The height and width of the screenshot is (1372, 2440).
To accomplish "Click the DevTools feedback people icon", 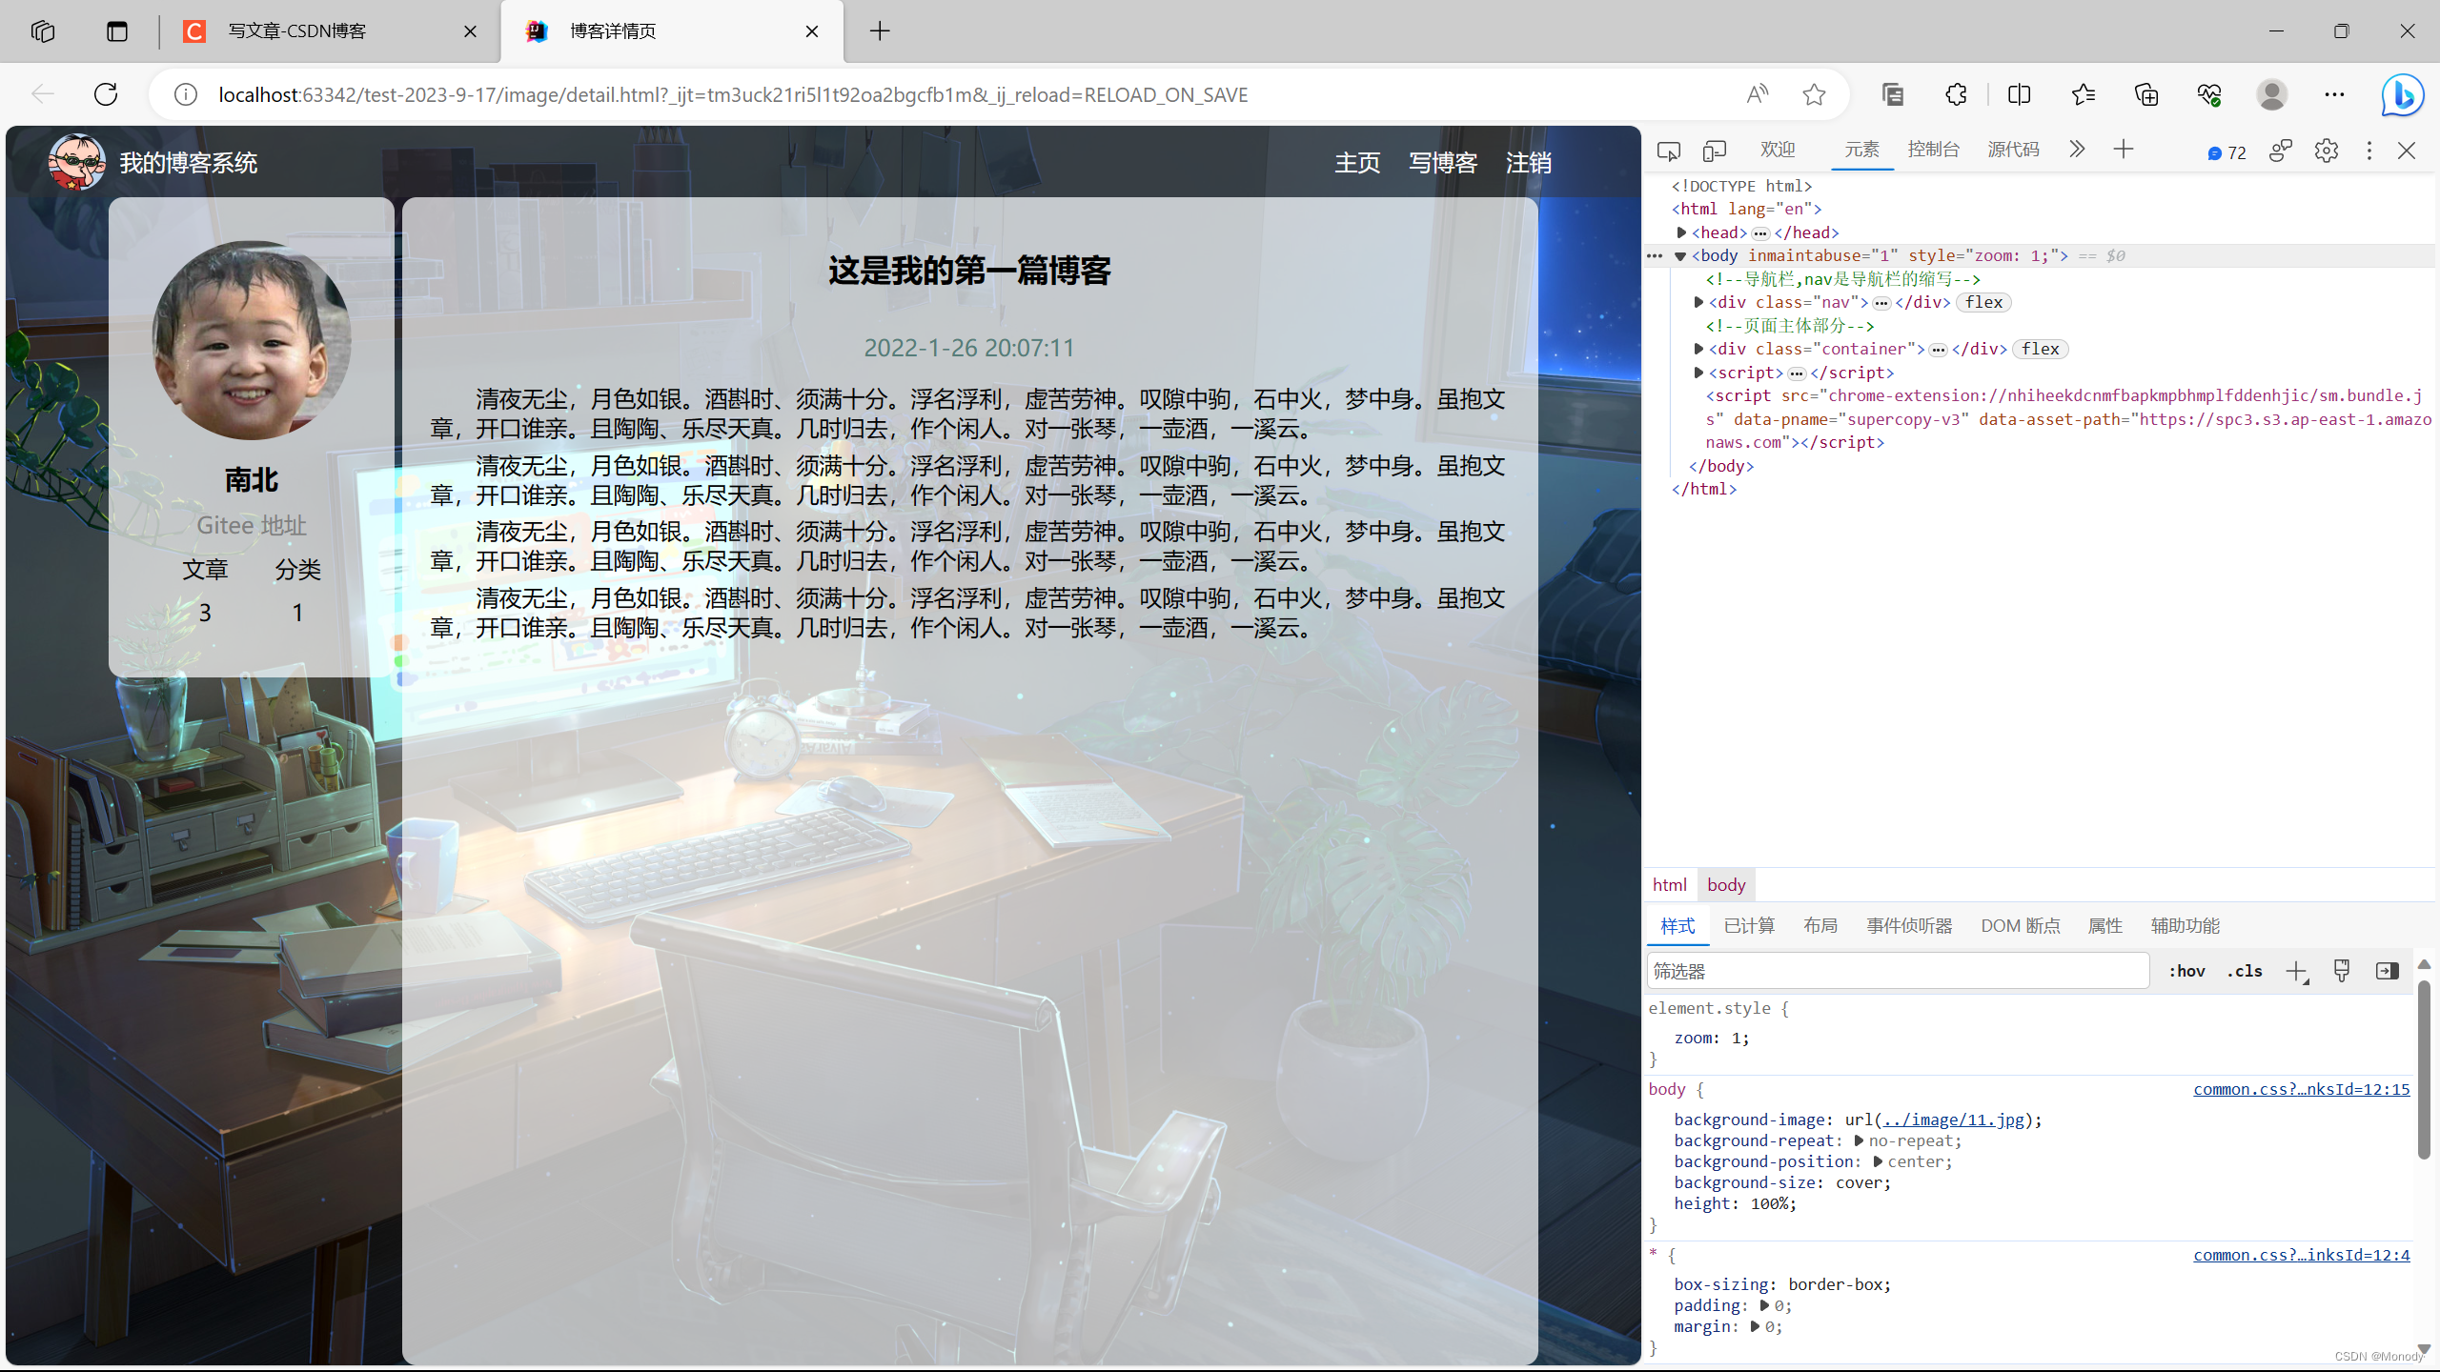I will [x=2280, y=151].
